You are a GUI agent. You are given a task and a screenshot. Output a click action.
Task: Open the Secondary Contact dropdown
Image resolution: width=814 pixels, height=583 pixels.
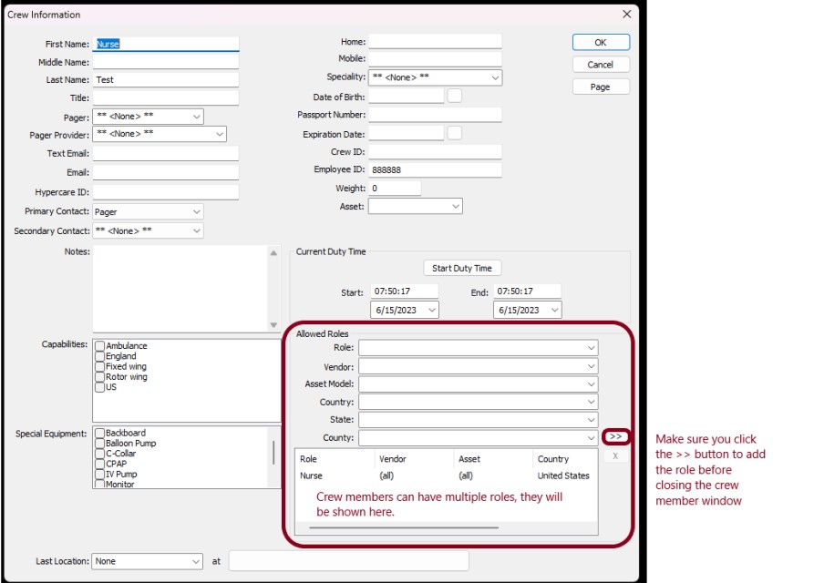point(148,230)
